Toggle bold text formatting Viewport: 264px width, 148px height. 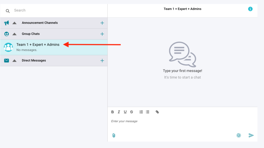(x=112, y=112)
